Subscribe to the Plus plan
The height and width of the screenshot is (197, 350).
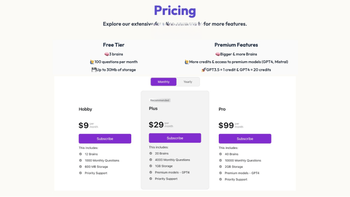[x=175, y=138]
